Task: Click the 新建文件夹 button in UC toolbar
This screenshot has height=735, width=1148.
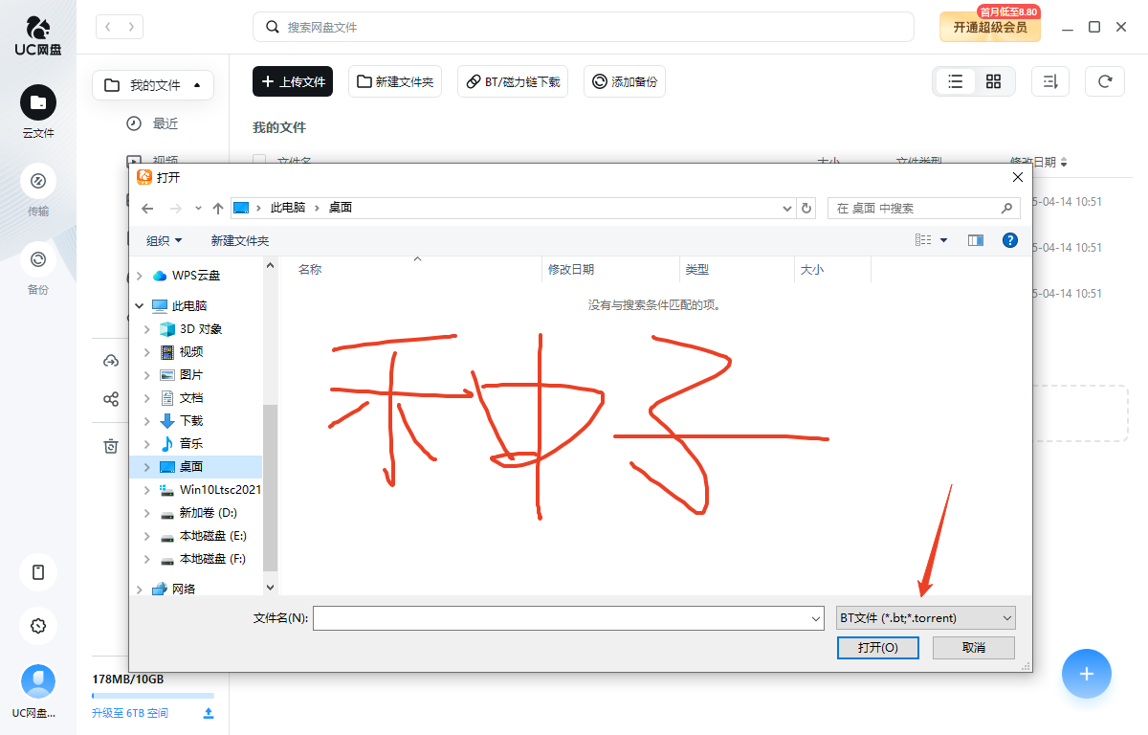Action: [395, 81]
